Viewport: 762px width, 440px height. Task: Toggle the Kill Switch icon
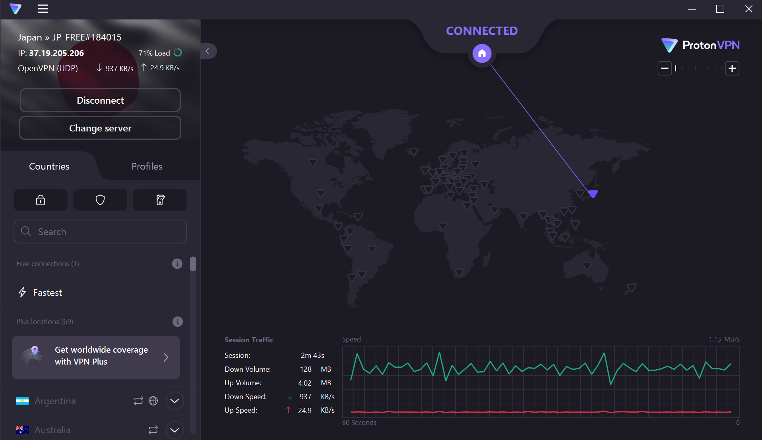point(160,200)
